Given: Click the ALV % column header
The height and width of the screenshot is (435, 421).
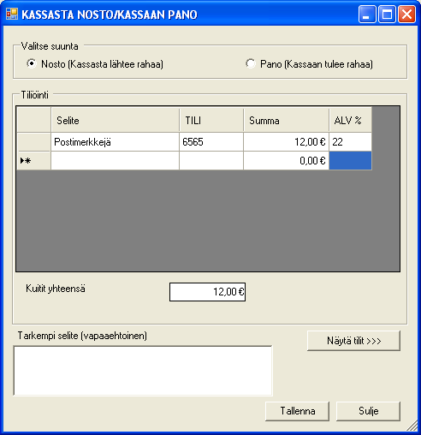Looking at the screenshot, I should click(x=350, y=120).
